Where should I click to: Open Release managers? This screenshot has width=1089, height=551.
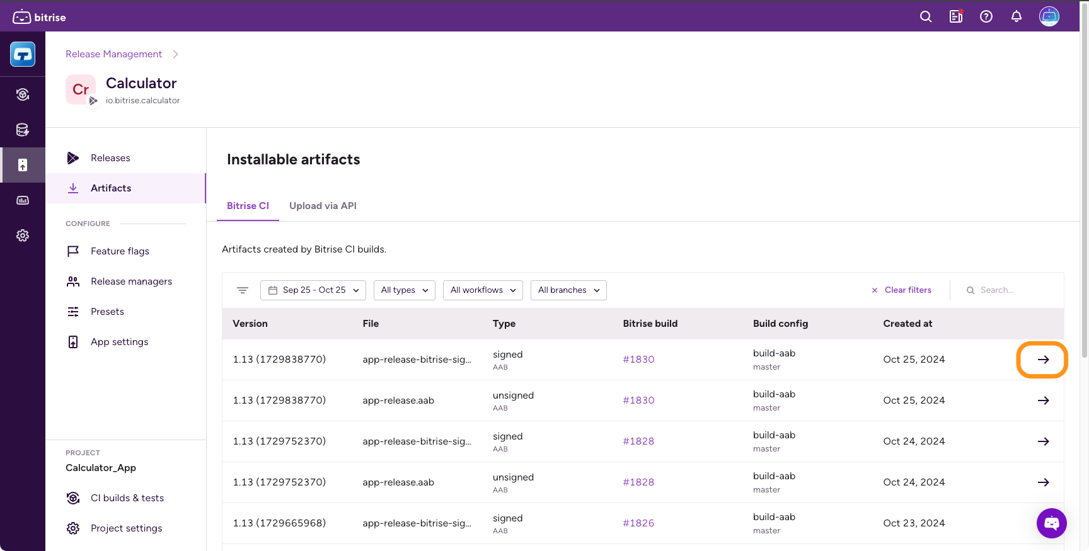click(x=126, y=281)
